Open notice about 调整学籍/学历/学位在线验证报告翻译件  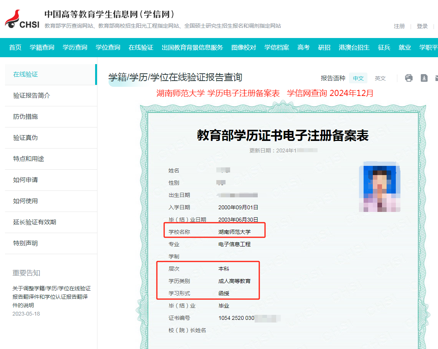click(51, 297)
